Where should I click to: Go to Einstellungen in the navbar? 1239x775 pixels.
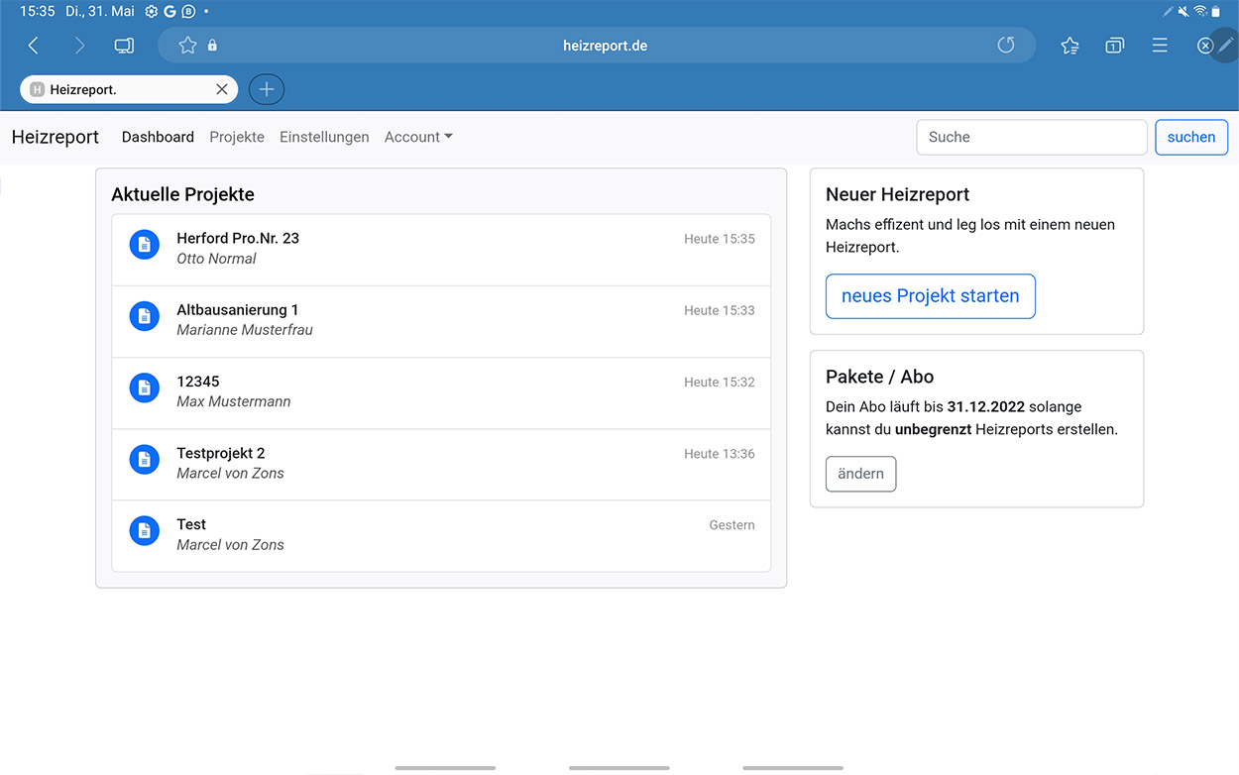[324, 137]
